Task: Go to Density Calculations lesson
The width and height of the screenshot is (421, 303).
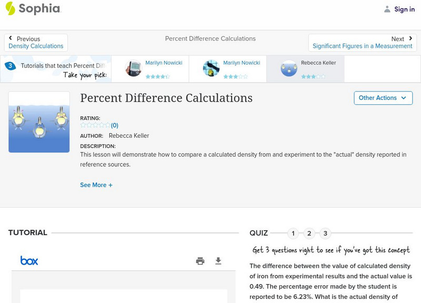Action: tap(37, 45)
